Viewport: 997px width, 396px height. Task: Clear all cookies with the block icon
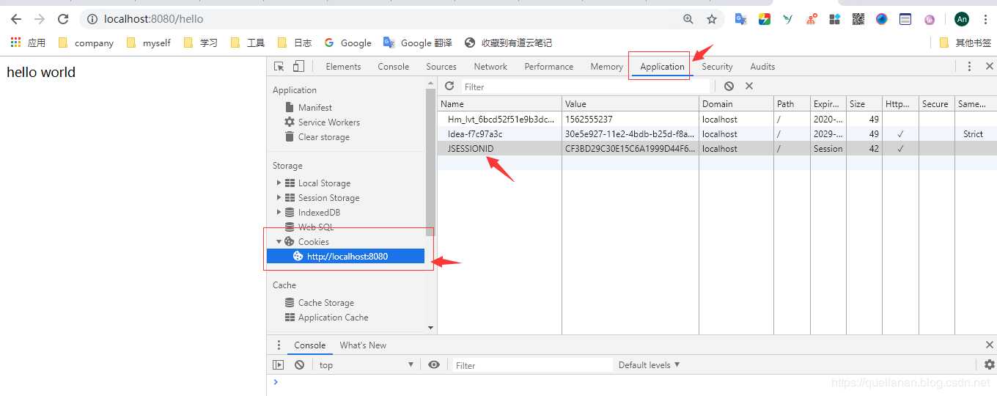coord(729,86)
